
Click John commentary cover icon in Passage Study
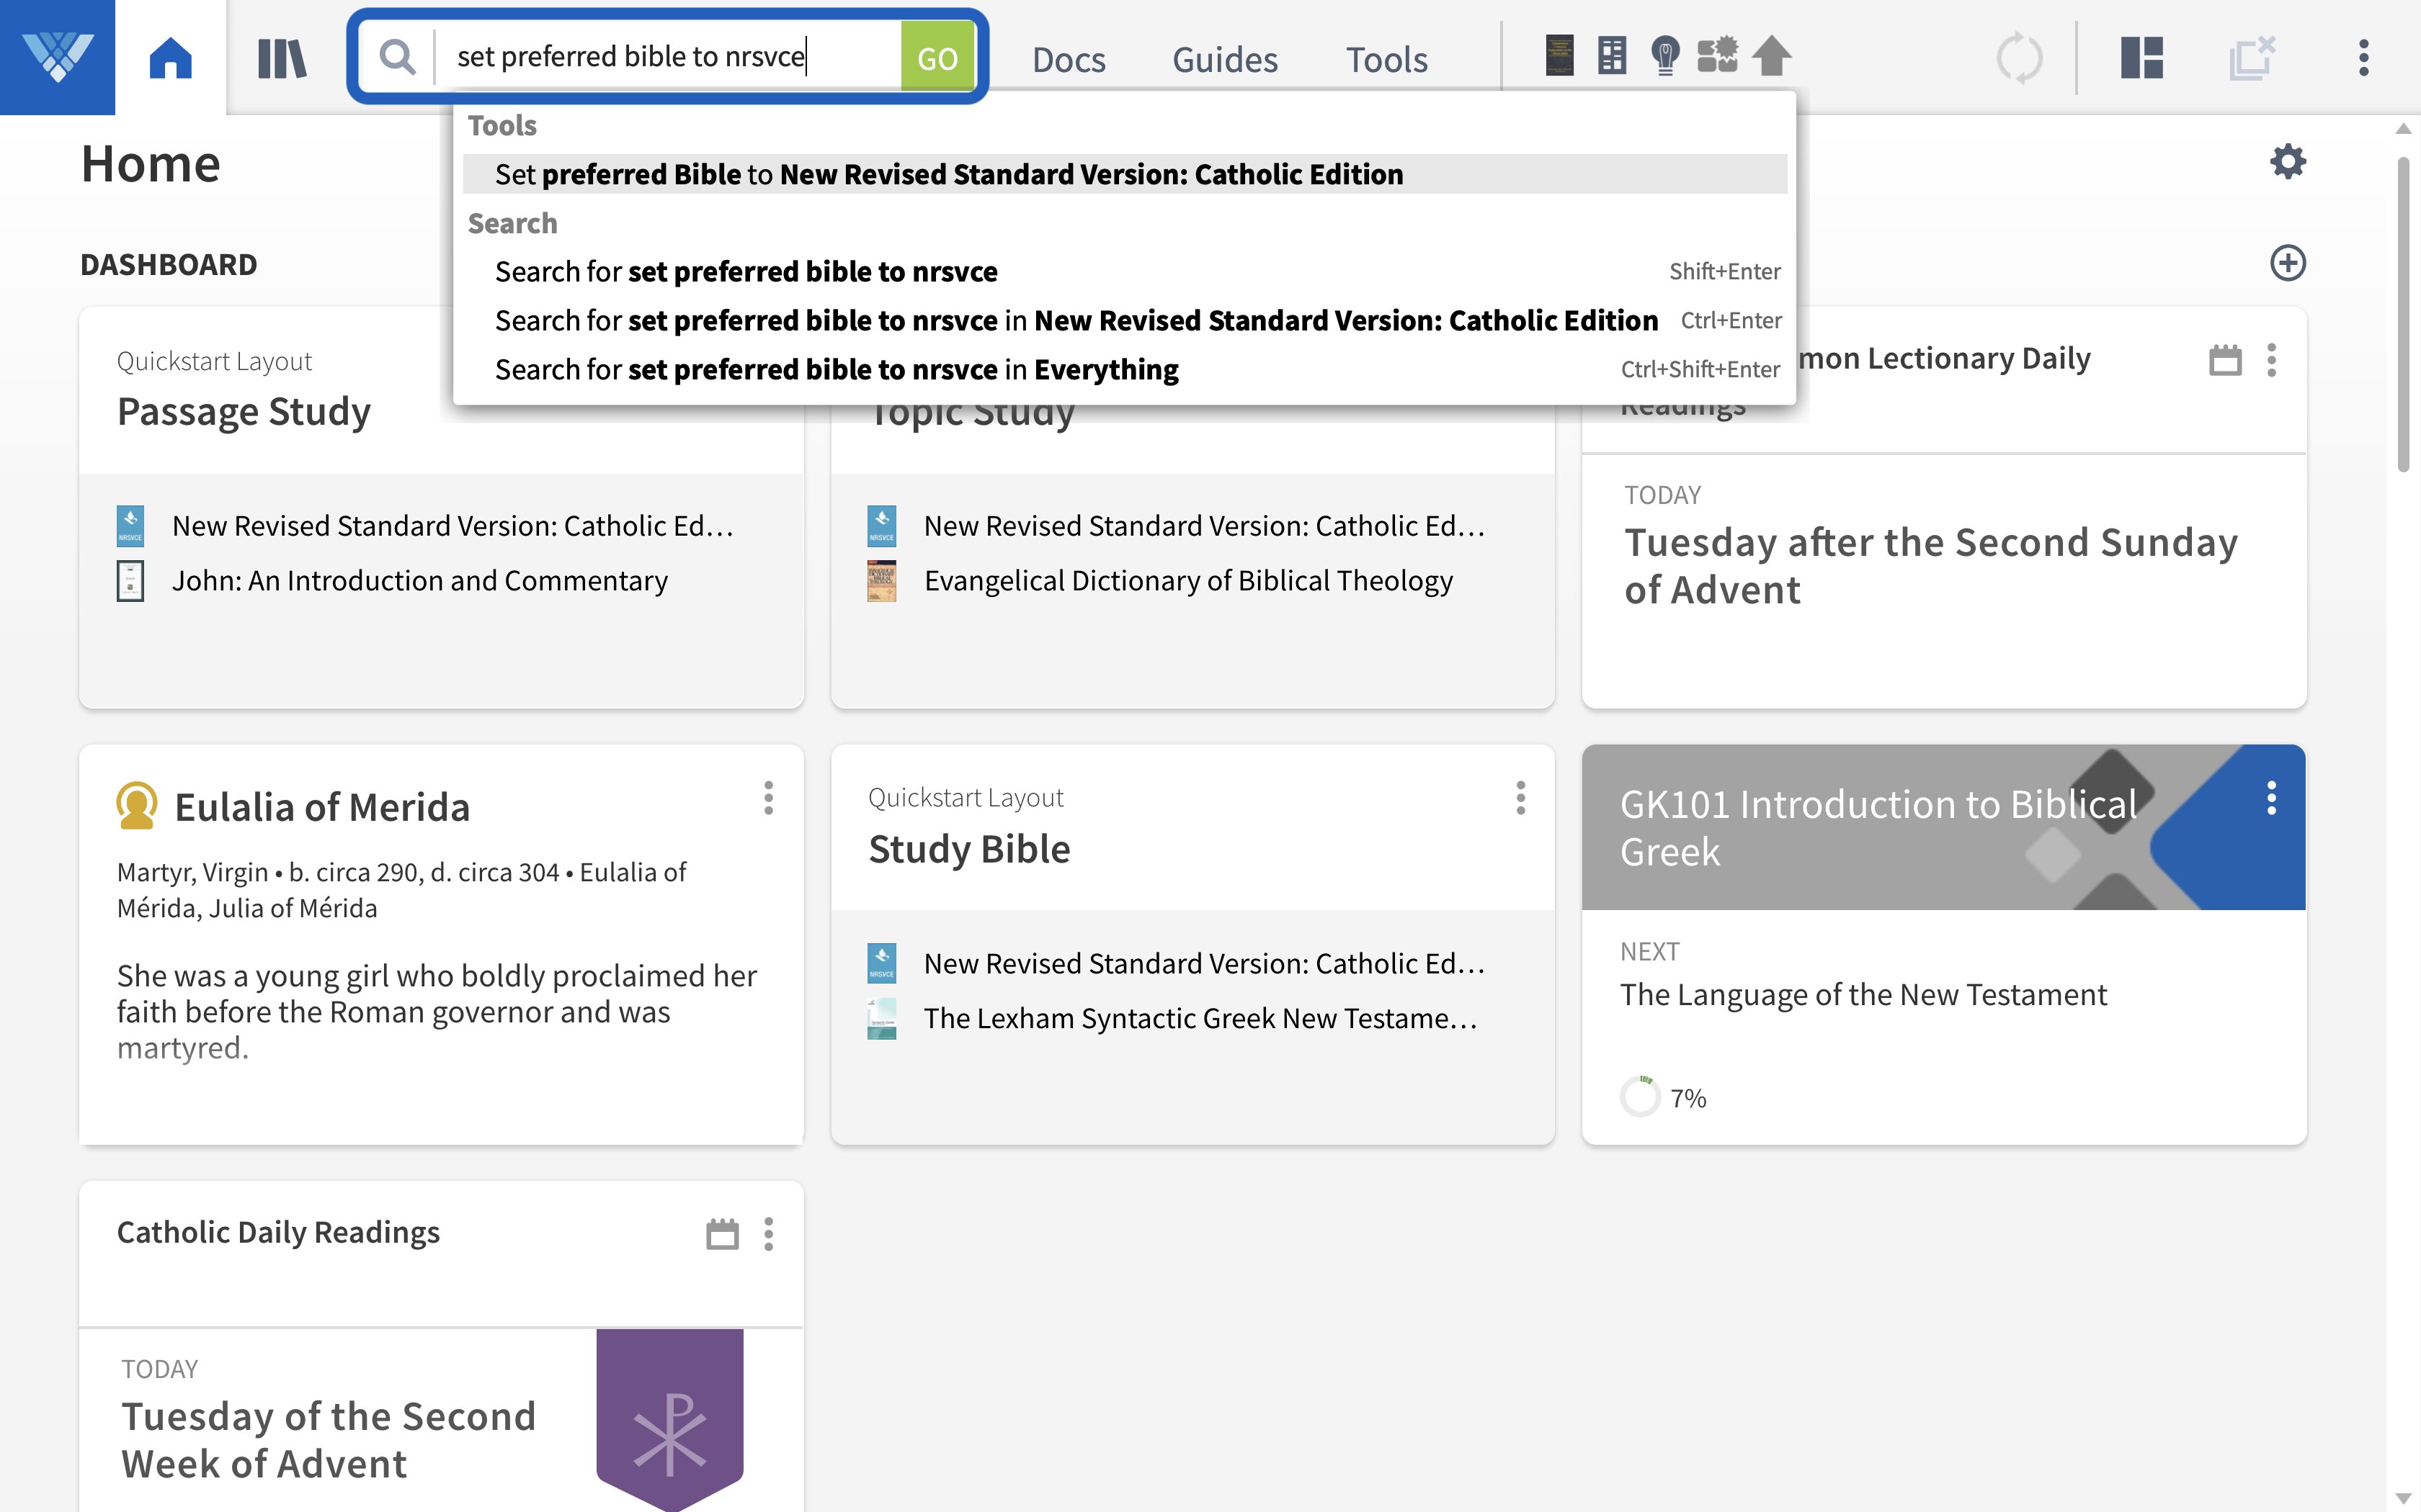130,581
